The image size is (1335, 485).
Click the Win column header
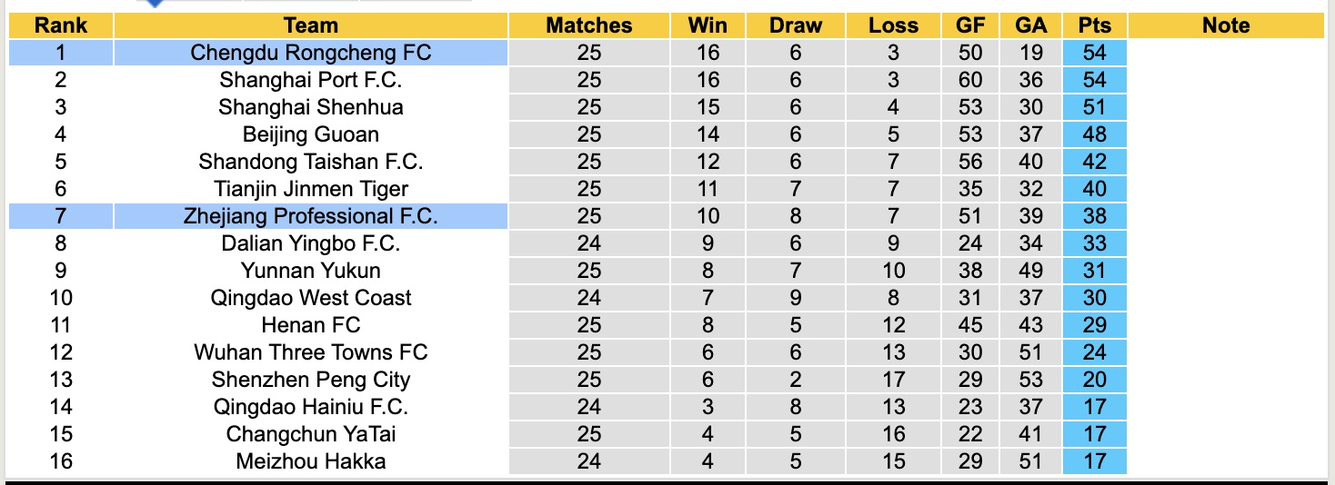pos(708,25)
